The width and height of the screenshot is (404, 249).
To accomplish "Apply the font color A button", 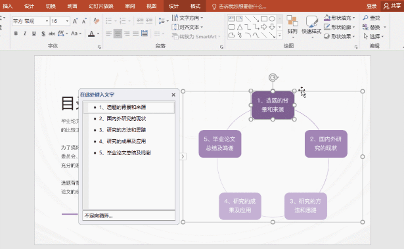I will (91, 34).
